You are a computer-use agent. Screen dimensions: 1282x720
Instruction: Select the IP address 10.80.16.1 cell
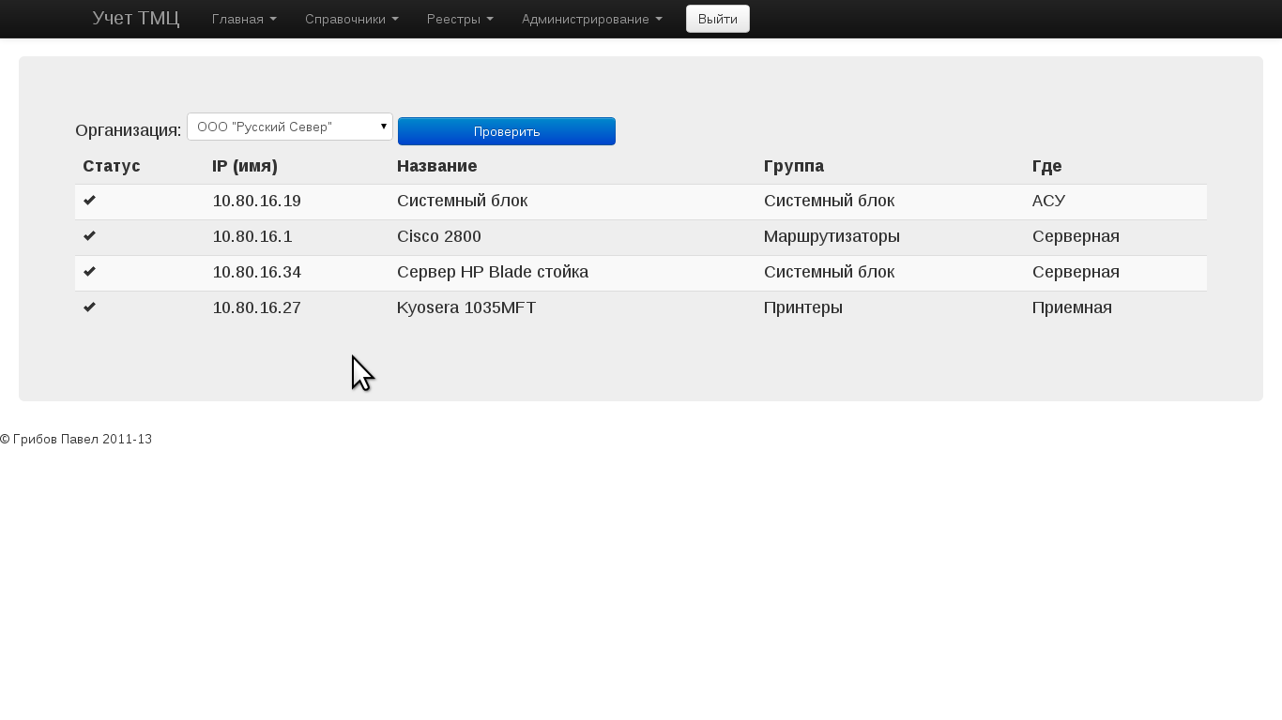click(x=252, y=236)
